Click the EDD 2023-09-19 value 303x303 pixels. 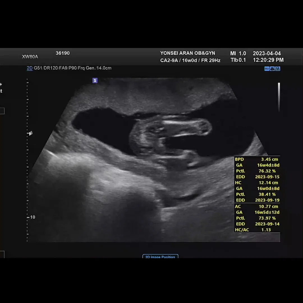[267, 200]
